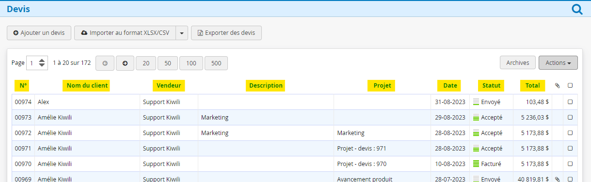Viewport: 591px width, 182px height.
Task: Check the box for quote 00974
Action: [570, 102]
